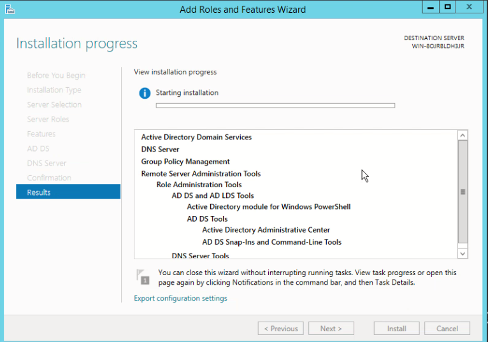Screen dimensions: 488x342
Task: Open the Server Roles step
Action: [x=48, y=119]
